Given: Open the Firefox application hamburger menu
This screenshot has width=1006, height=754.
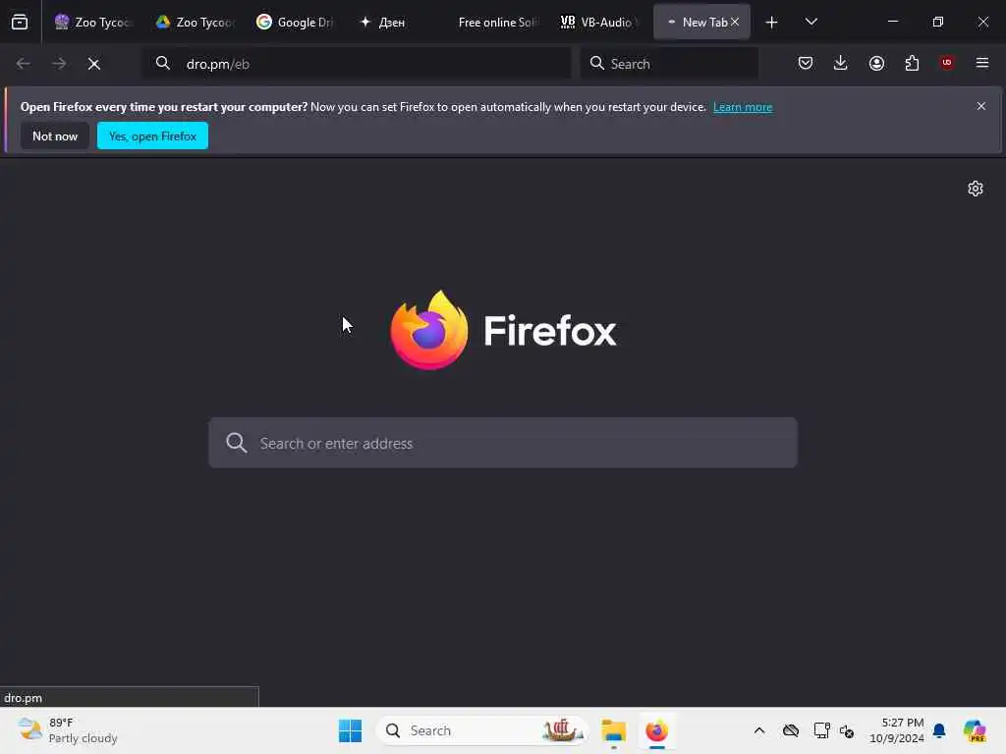Looking at the screenshot, I should point(981,63).
